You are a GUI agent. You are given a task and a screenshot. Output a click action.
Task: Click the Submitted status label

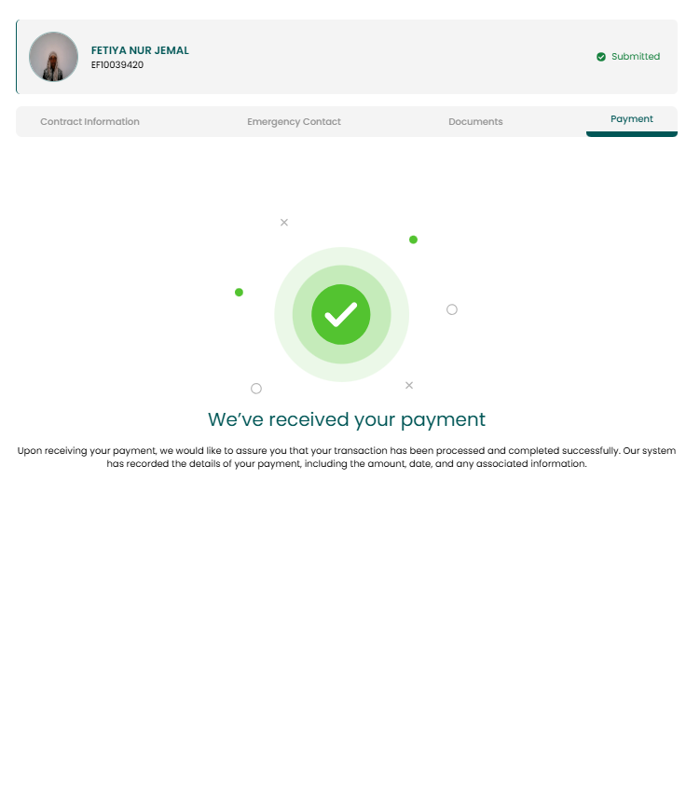tap(636, 56)
